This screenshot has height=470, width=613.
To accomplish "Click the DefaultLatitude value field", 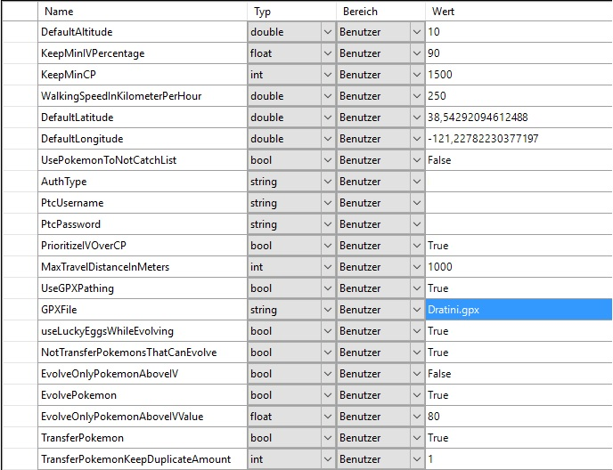I will pyautogui.click(x=517, y=117).
